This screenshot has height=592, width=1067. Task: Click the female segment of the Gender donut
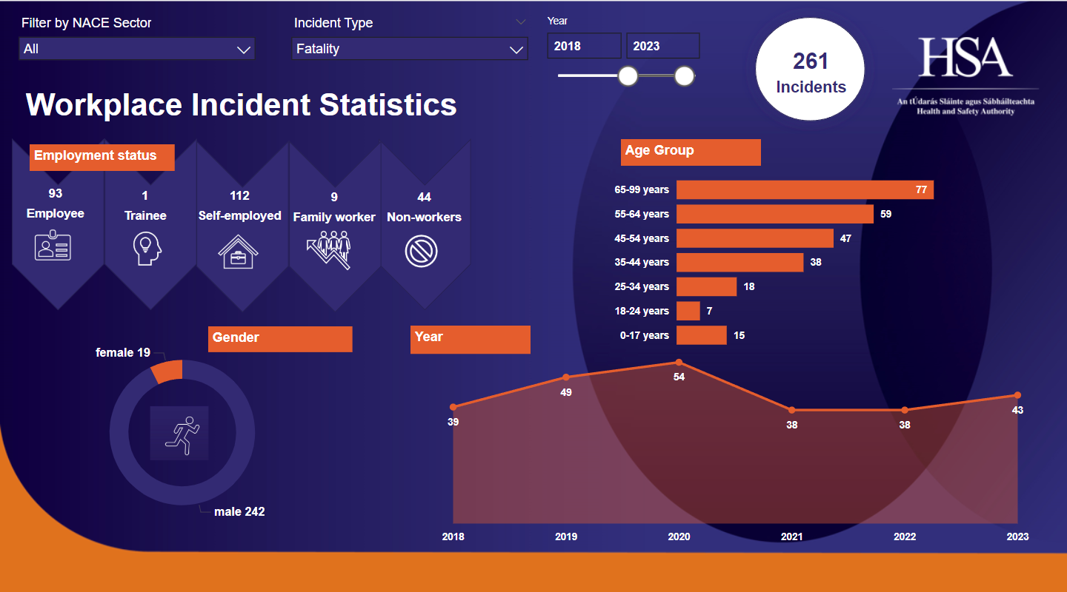click(167, 371)
